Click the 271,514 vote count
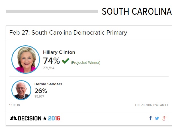 click(49, 68)
